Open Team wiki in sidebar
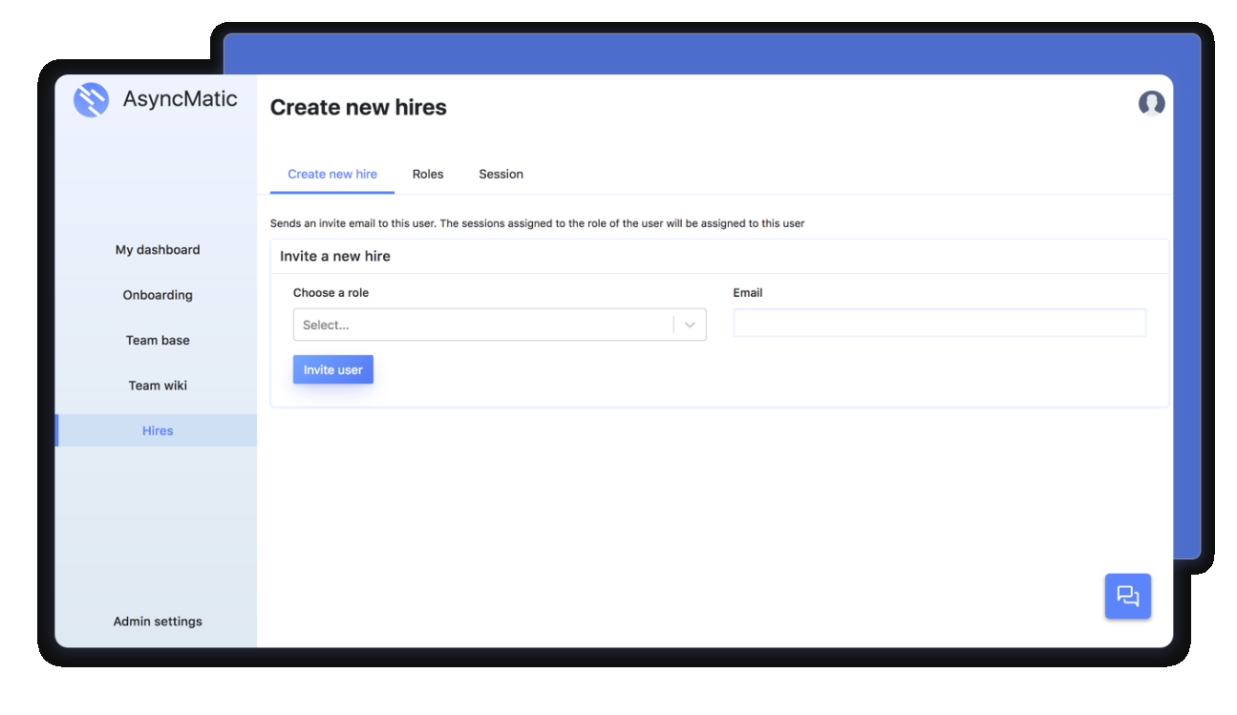The image size is (1237, 715). pos(158,386)
